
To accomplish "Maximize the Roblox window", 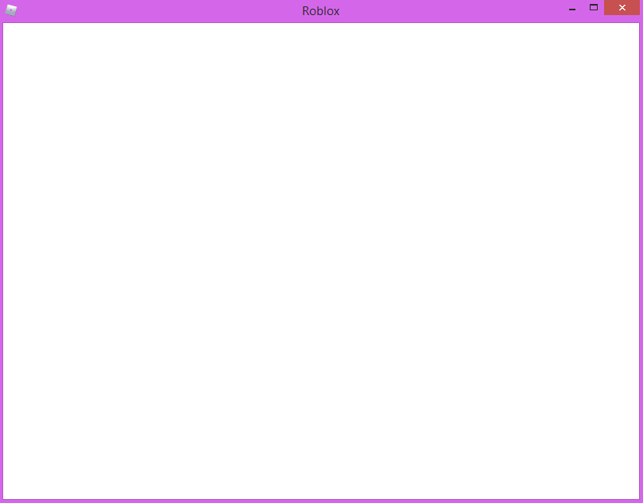I will click(x=593, y=7).
